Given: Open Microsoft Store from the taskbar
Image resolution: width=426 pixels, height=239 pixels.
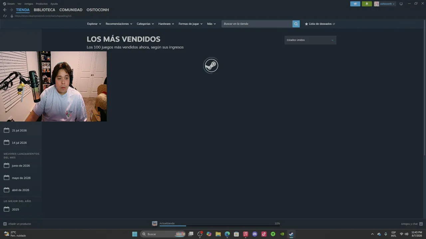Looking at the screenshot, I should [236, 234].
